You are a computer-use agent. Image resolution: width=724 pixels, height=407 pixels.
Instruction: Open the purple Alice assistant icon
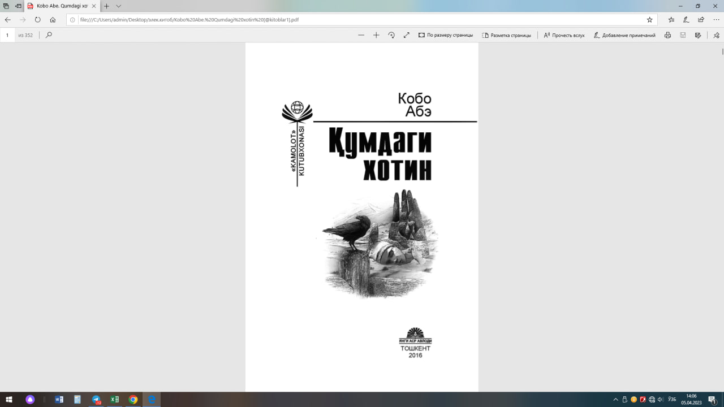pos(30,399)
